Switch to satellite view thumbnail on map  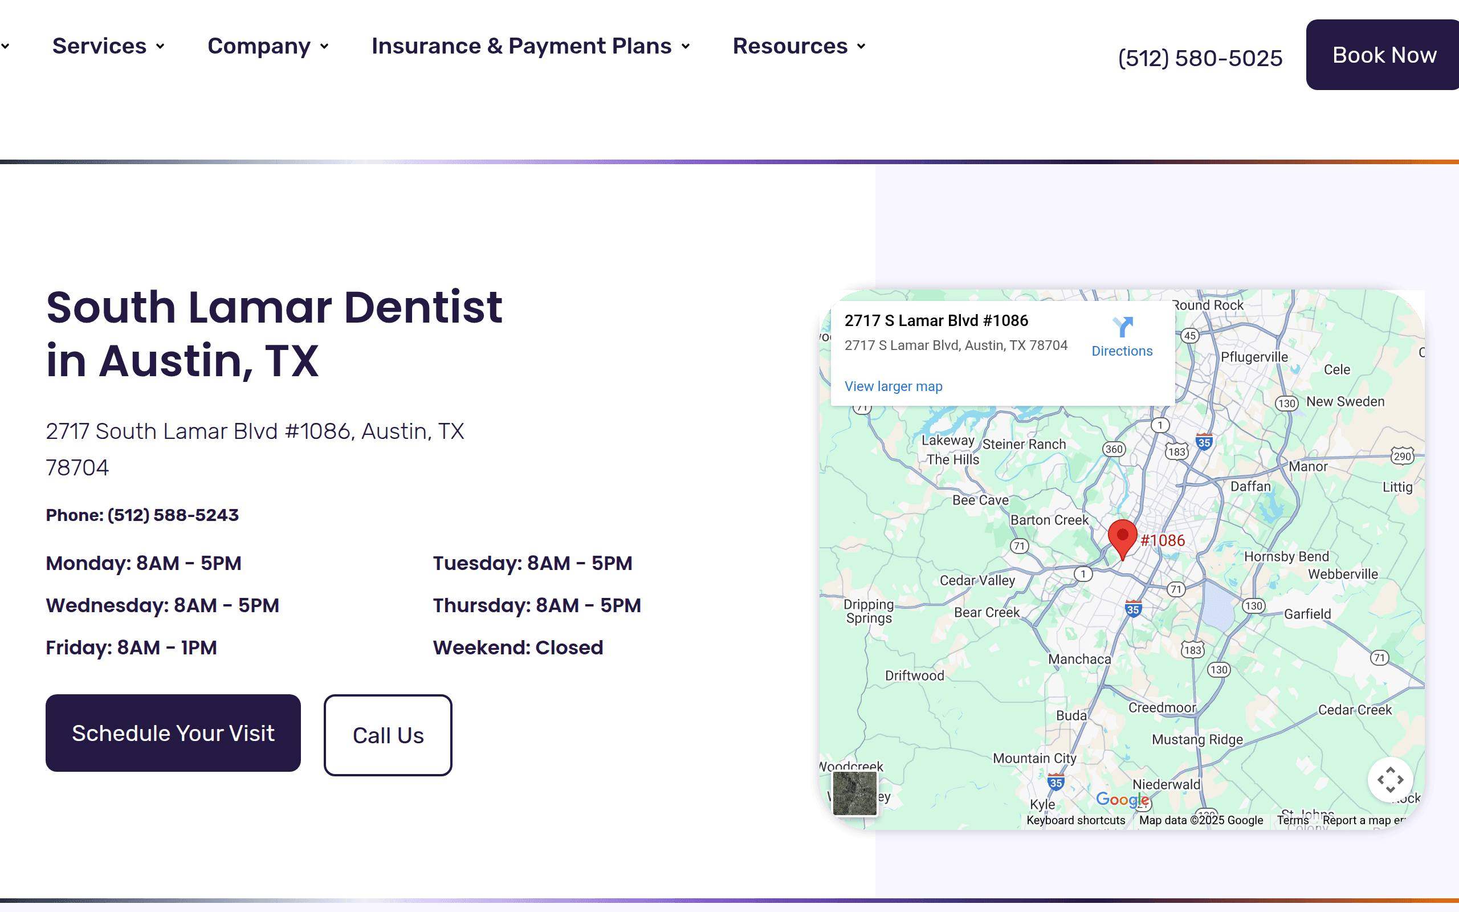[855, 794]
